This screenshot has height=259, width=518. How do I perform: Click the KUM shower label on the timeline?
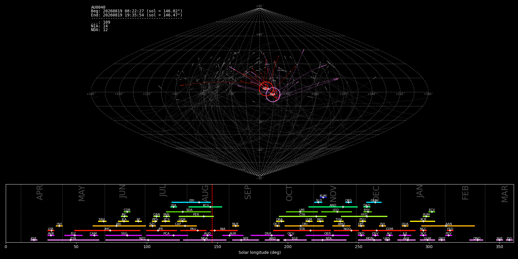pos(323,196)
